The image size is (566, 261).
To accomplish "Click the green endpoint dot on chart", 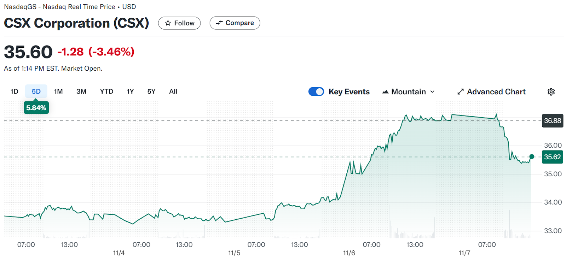I will [532, 156].
